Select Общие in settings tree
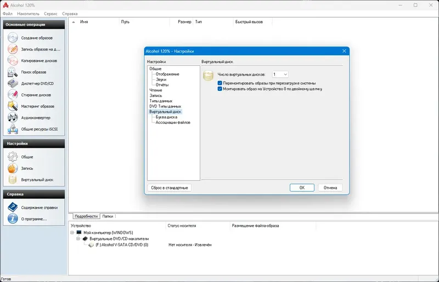Image resolution: width=439 pixels, height=282 pixels. point(155,68)
